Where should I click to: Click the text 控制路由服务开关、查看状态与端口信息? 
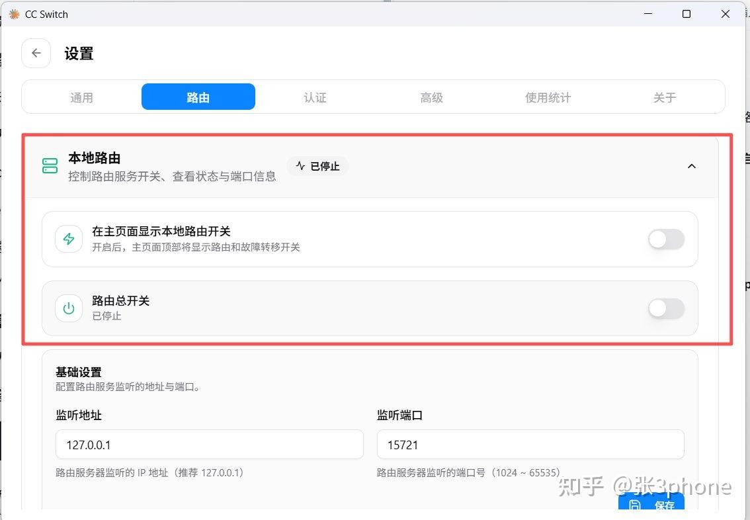coord(172,177)
